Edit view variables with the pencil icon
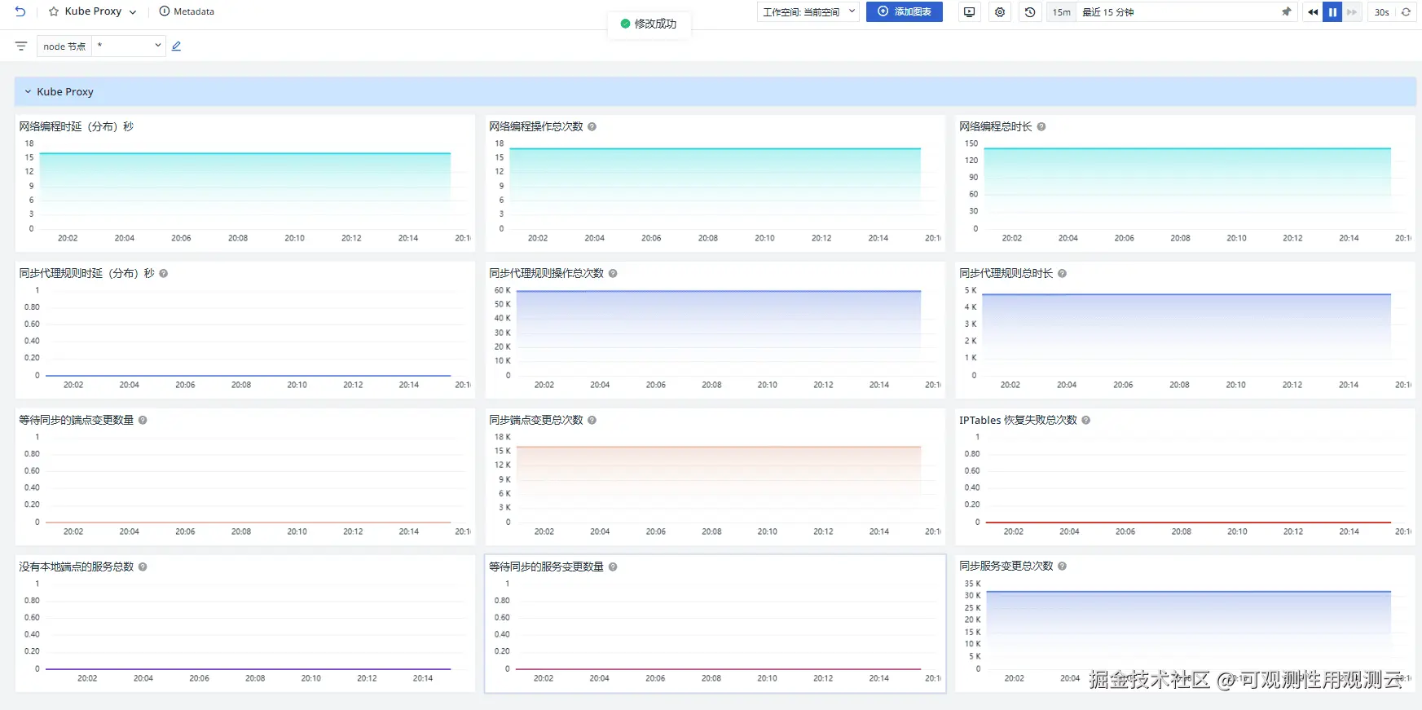 click(x=176, y=46)
